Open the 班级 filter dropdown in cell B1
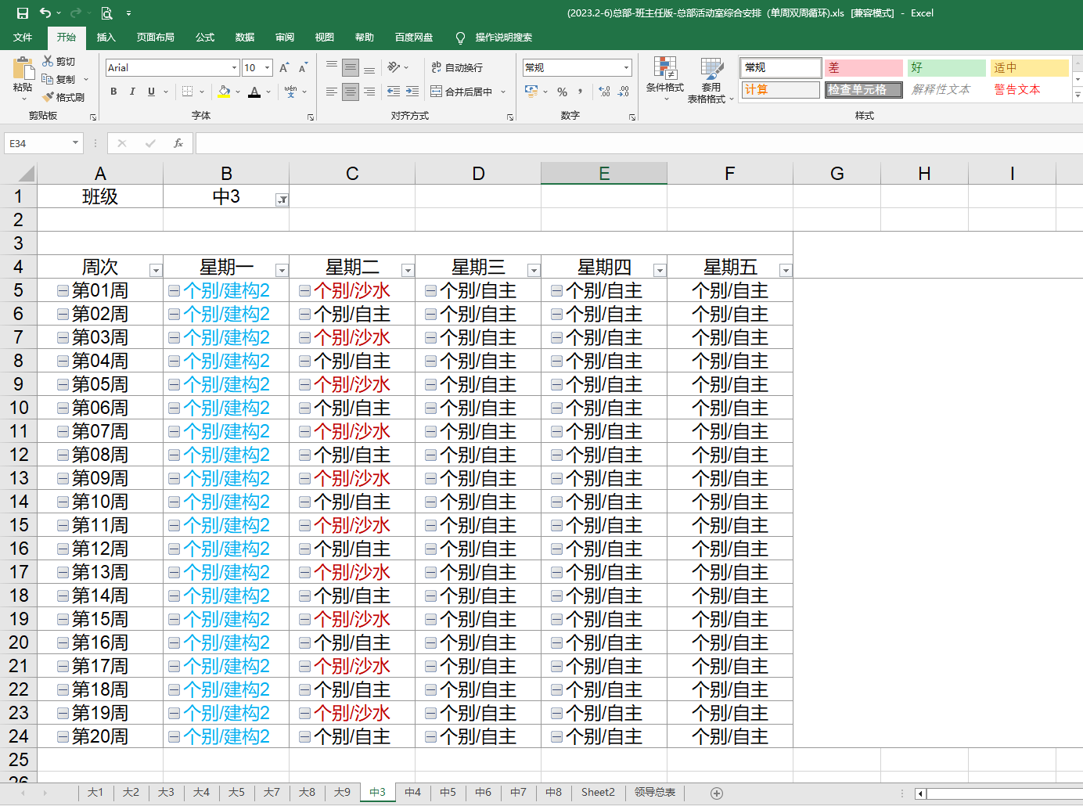Screen dimensions: 1083x806 point(282,200)
